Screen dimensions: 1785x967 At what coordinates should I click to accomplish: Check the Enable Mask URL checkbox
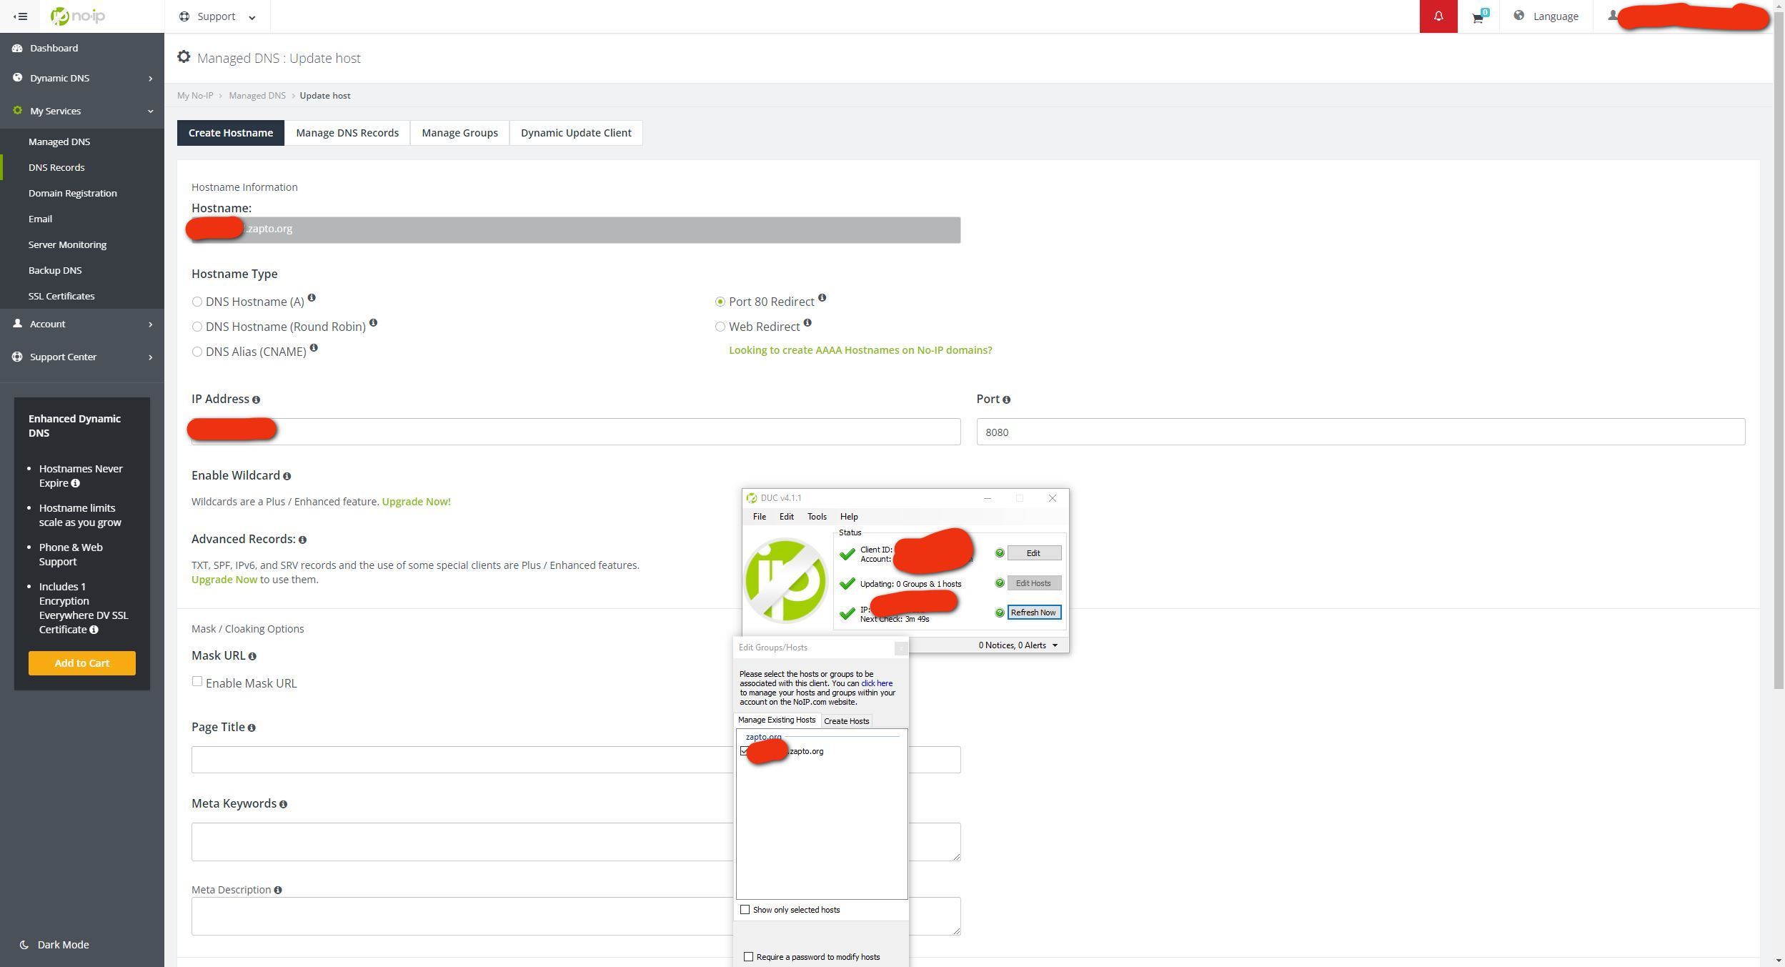point(197,682)
